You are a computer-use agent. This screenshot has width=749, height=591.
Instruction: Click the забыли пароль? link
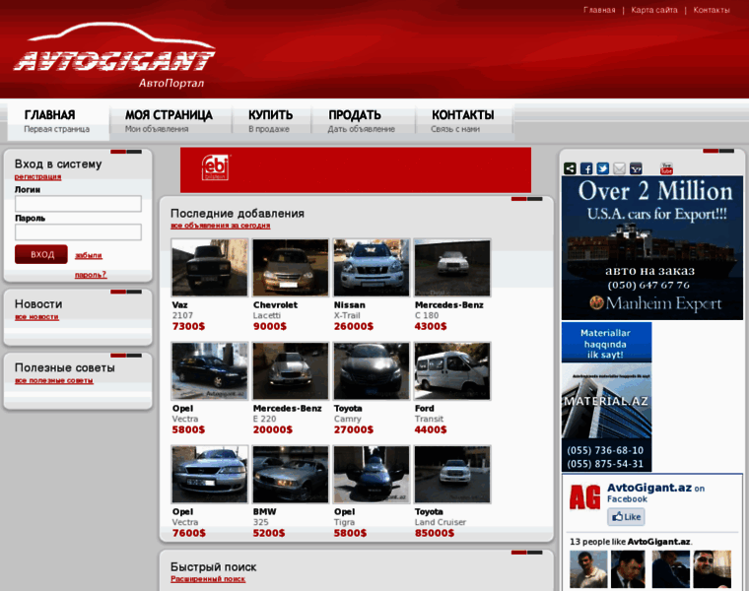(x=91, y=265)
